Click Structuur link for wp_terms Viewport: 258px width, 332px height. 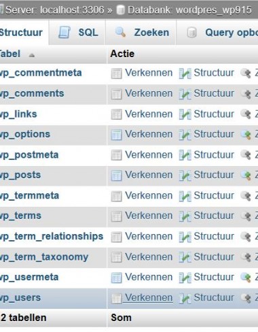click(214, 216)
